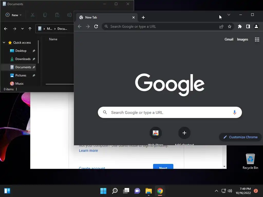263x197 pixels.
Task: Open Chrome Extensions puzzle icon
Action: point(240,26)
